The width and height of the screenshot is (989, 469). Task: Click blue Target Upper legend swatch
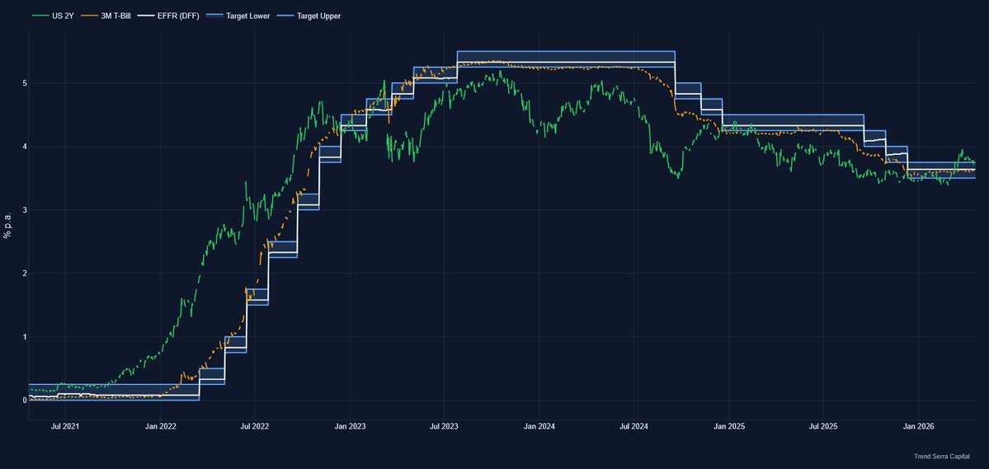tap(282, 16)
